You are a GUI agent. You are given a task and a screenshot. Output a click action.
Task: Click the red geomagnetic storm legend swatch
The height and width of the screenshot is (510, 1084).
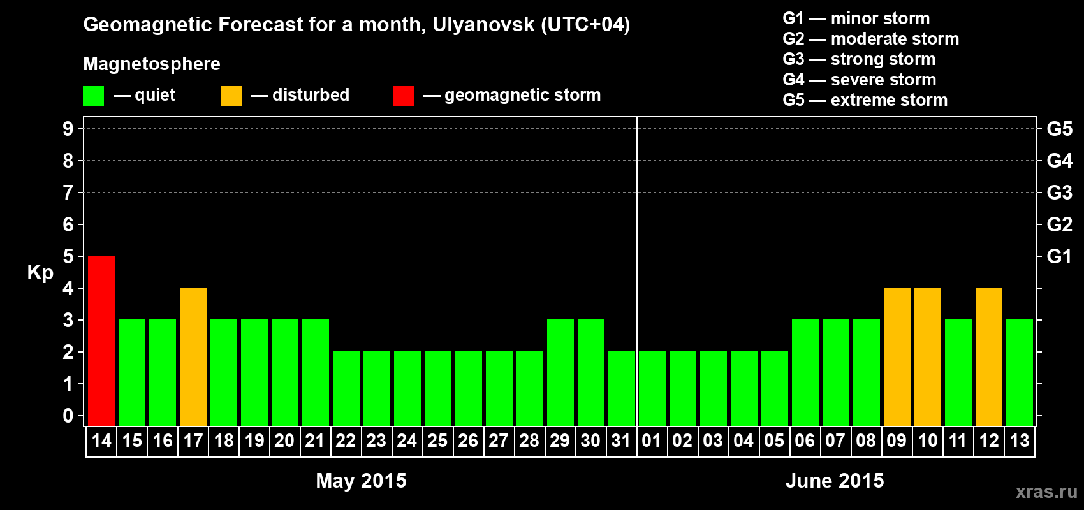(x=403, y=96)
